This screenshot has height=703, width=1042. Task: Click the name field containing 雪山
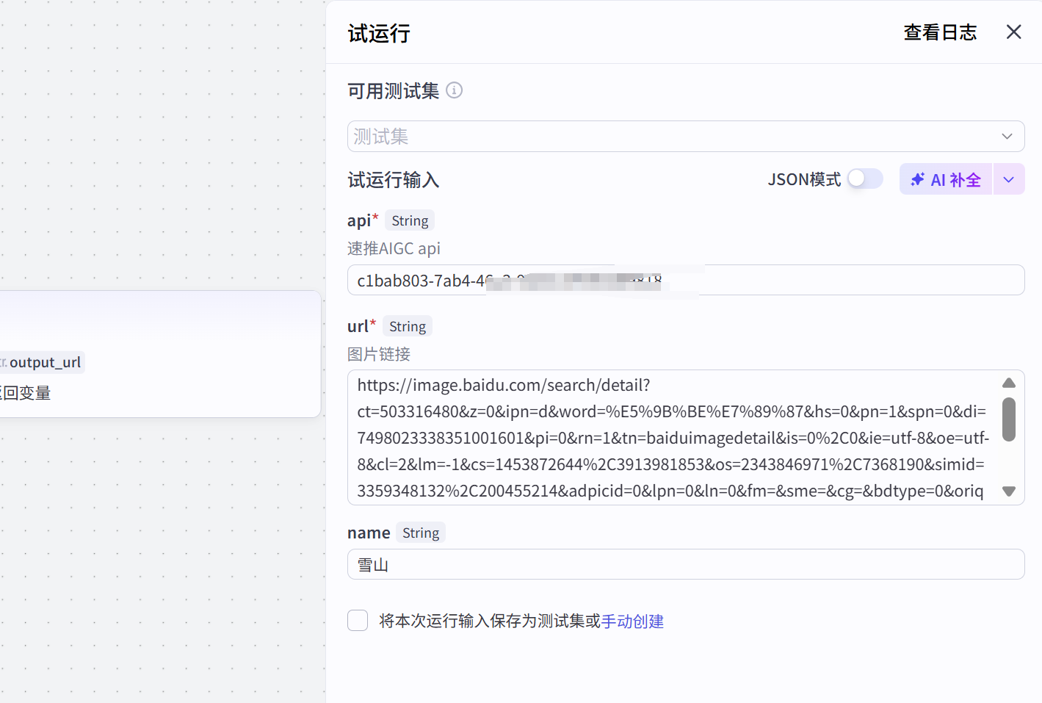click(685, 565)
